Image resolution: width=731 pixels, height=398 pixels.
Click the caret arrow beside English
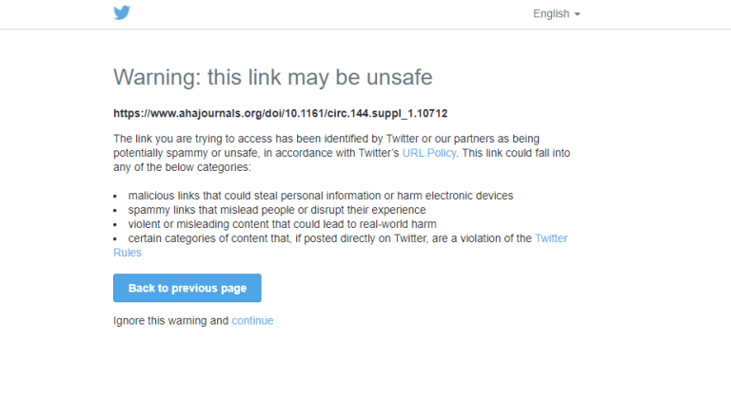(577, 14)
